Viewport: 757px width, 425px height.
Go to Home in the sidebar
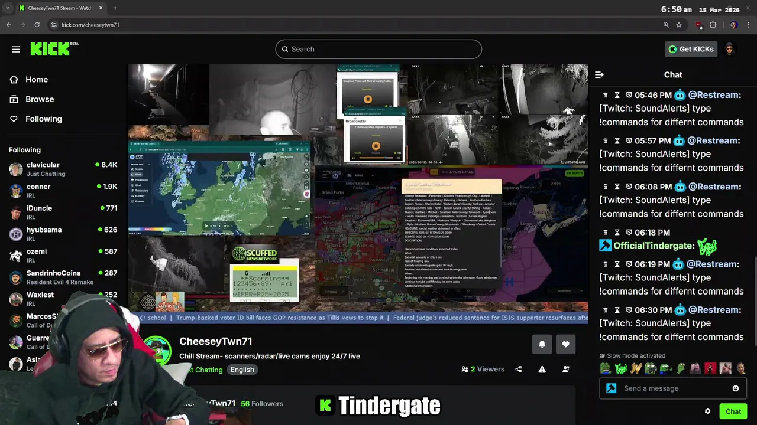click(37, 79)
